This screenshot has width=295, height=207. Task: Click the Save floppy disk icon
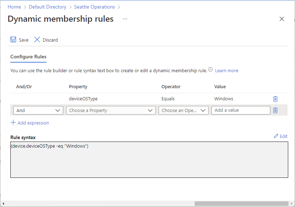point(13,39)
